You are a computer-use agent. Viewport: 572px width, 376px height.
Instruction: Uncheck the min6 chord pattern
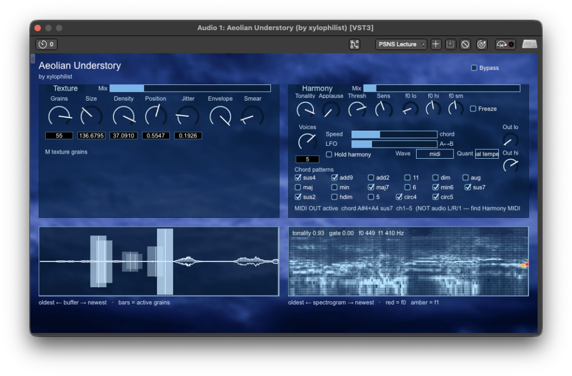click(435, 187)
